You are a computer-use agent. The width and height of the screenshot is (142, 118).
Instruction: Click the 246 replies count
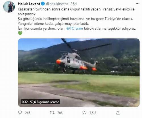coord(28,113)
